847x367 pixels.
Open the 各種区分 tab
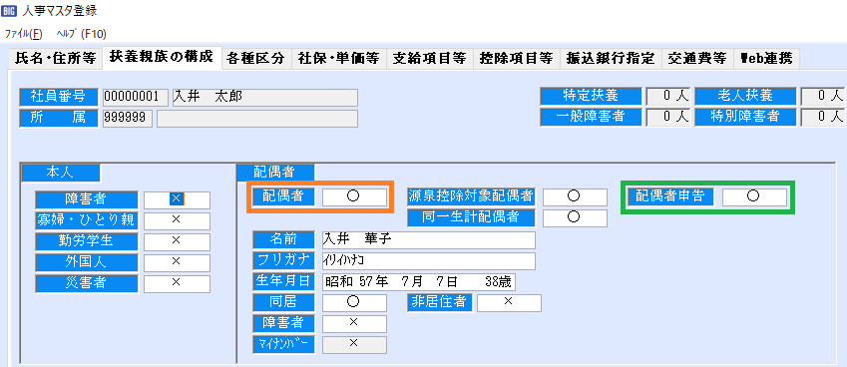point(256,59)
